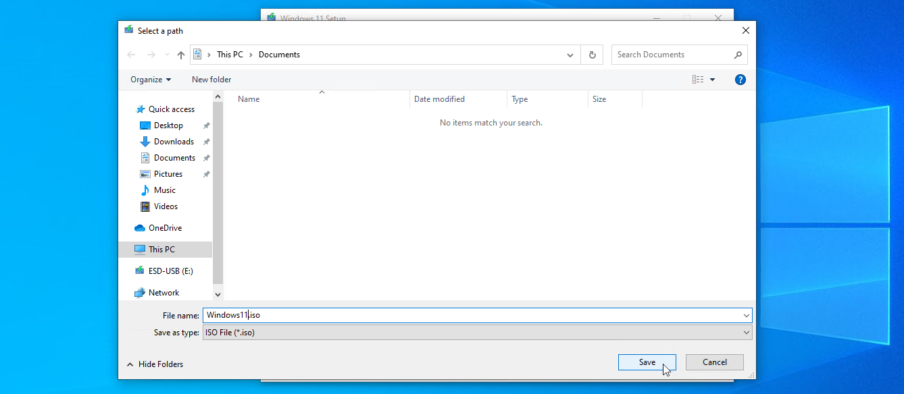904x394 pixels.
Task: Sort by the Name column header
Action: (249, 99)
